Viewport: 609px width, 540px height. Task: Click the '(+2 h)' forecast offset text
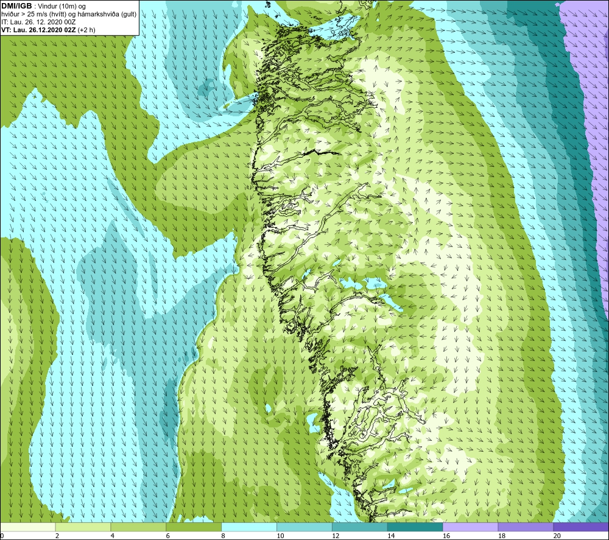point(86,30)
